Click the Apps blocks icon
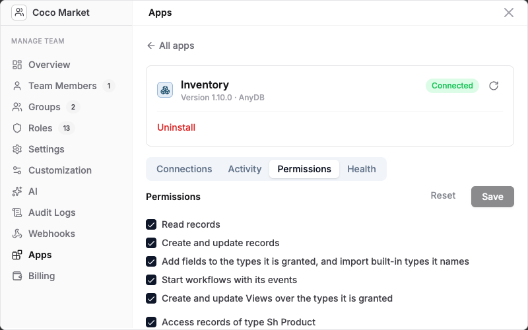 [x=17, y=255]
